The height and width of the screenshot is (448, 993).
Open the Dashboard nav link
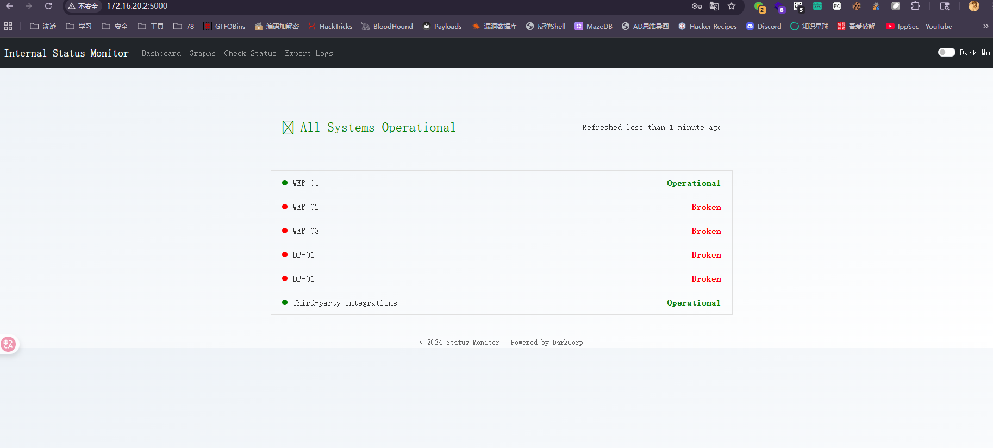tap(161, 53)
